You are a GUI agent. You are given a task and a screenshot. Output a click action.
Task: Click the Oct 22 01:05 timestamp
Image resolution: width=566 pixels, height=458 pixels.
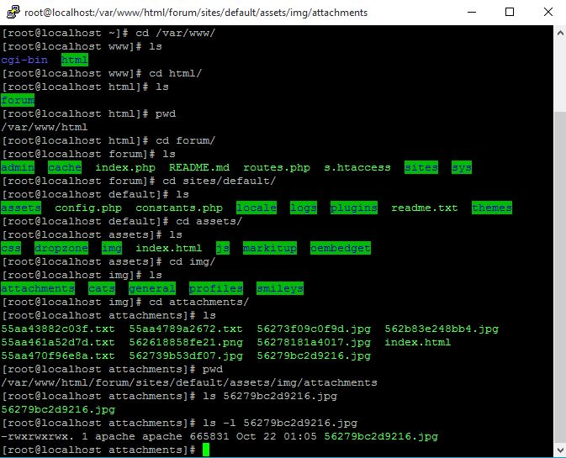coord(277,436)
